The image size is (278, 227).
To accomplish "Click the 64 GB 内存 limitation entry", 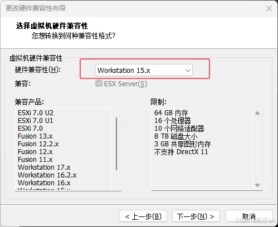I will click(x=171, y=113).
